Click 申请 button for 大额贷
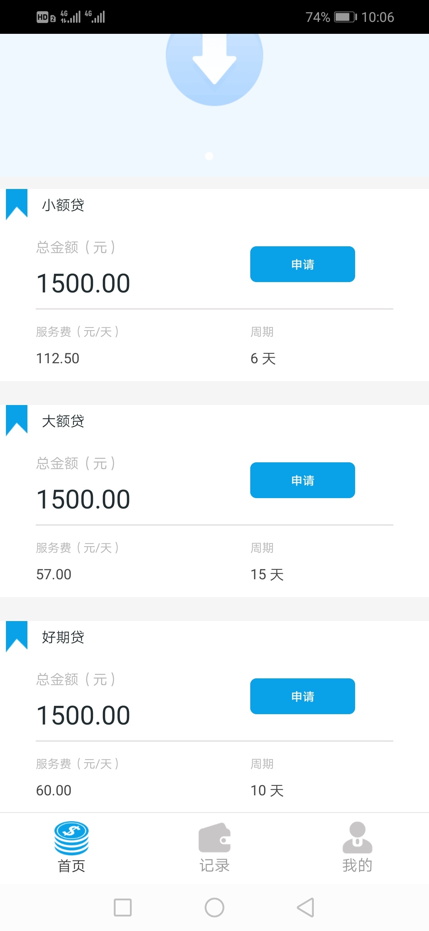 coord(303,480)
